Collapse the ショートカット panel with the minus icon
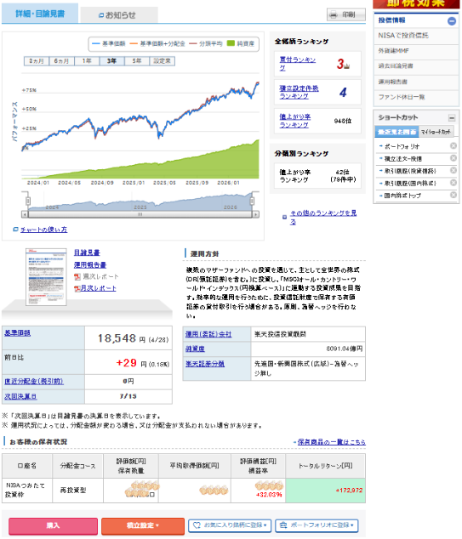The width and height of the screenshot is (462, 539). 452,118
